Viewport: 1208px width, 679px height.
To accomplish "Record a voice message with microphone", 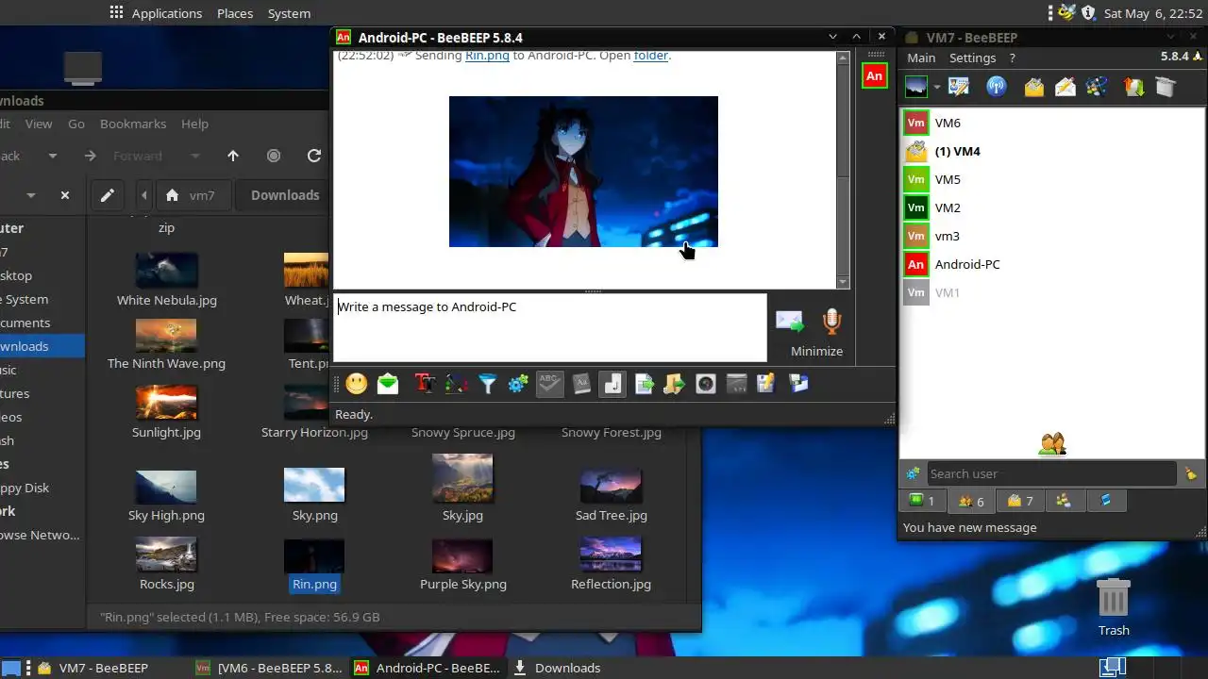I will click(831, 322).
